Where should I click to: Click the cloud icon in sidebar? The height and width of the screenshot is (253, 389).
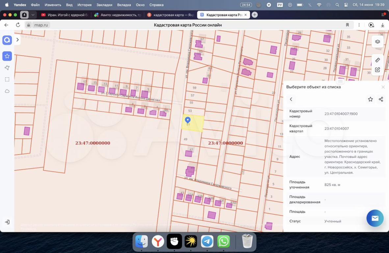7,91
